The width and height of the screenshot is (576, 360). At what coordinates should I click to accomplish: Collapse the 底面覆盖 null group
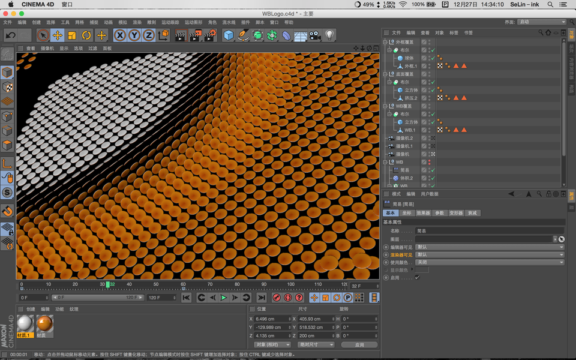(385, 74)
